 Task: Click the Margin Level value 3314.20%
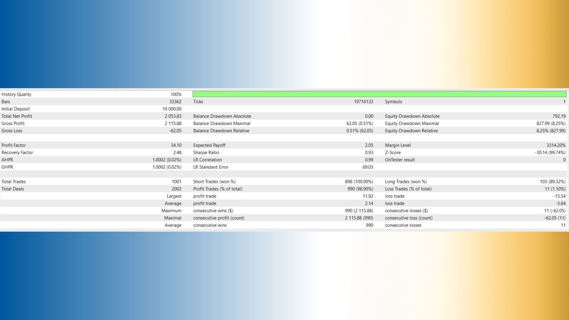556,145
